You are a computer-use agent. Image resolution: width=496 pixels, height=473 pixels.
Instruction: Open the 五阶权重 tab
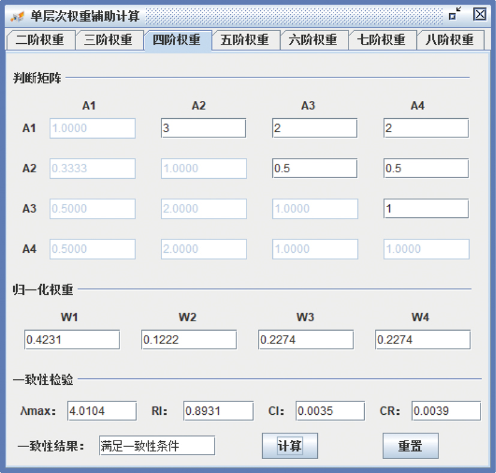tap(246, 40)
